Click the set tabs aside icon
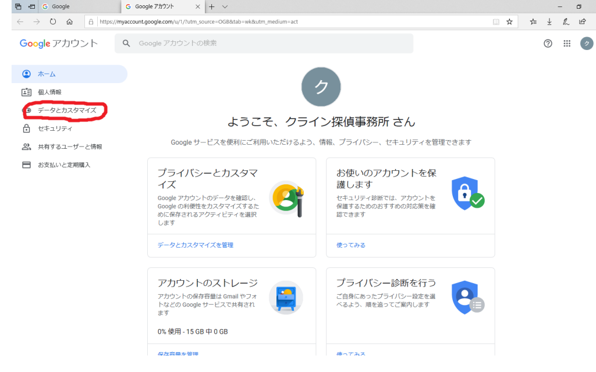This screenshot has height=372, width=596. pyautogui.click(x=31, y=6)
